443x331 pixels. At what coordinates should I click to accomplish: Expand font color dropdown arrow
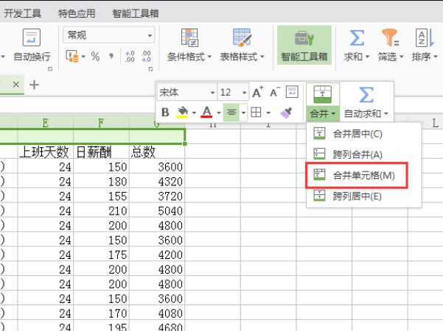(x=219, y=113)
